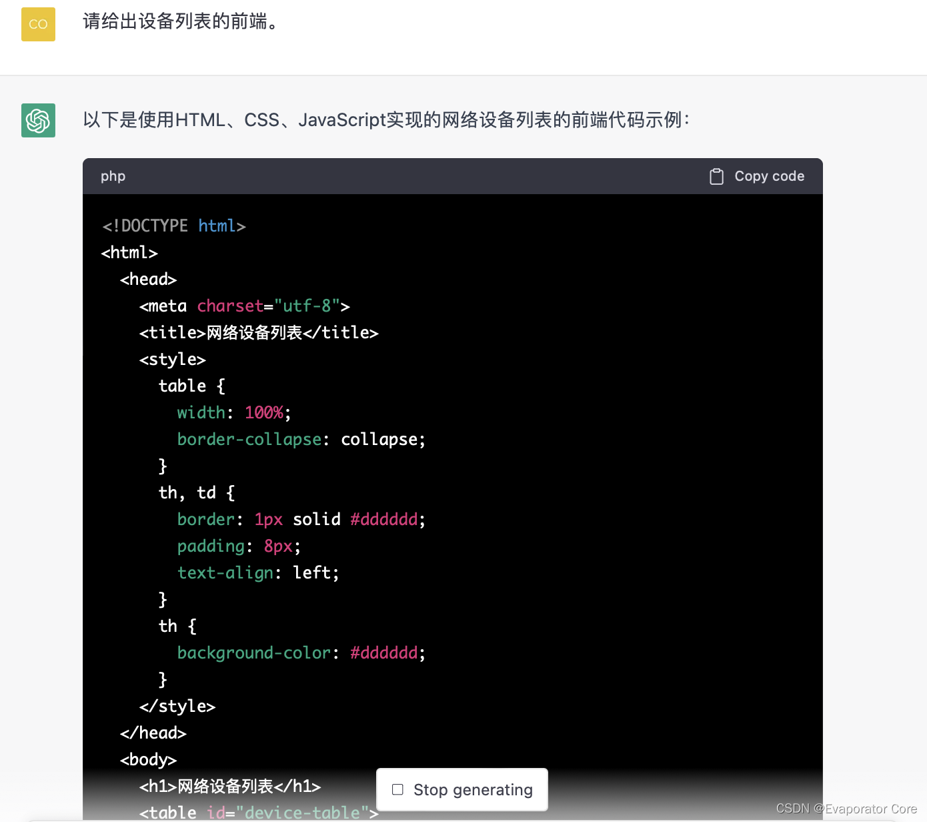The width and height of the screenshot is (927, 822).
Task: Click the <title>网络设备列表</title> line
Action: [259, 333]
